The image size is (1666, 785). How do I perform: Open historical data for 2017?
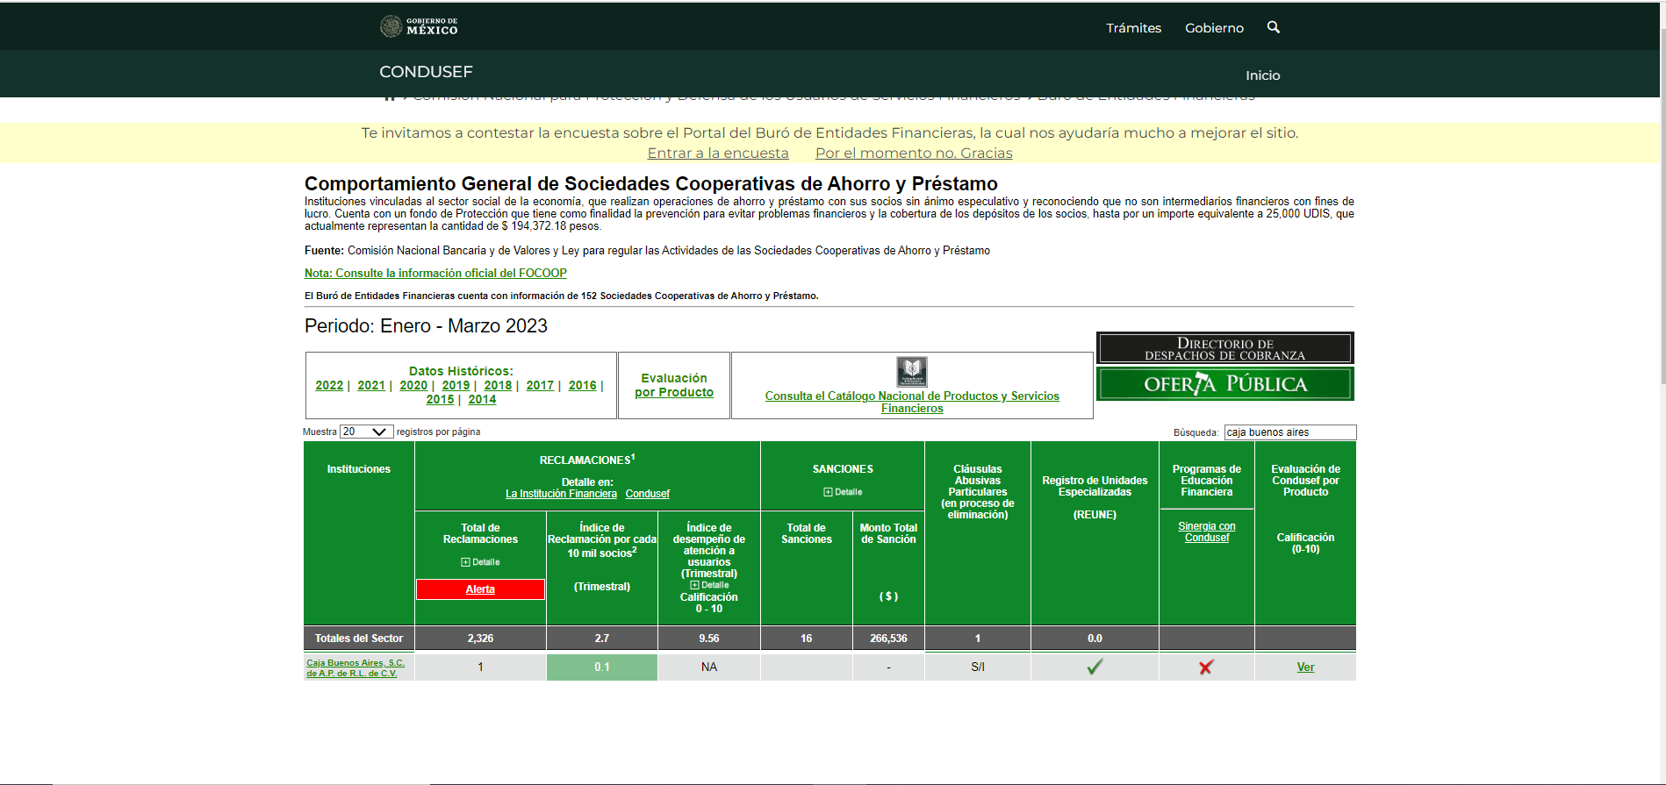[x=540, y=385]
